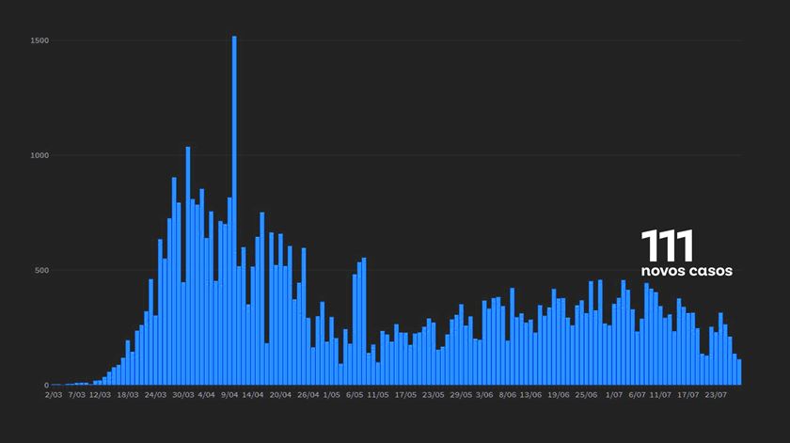Select the "novos casos" caption
Viewport: 790px width, 443px height.
687,271
